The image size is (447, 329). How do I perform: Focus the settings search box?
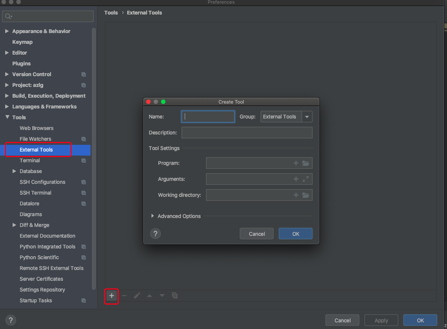click(x=48, y=16)
